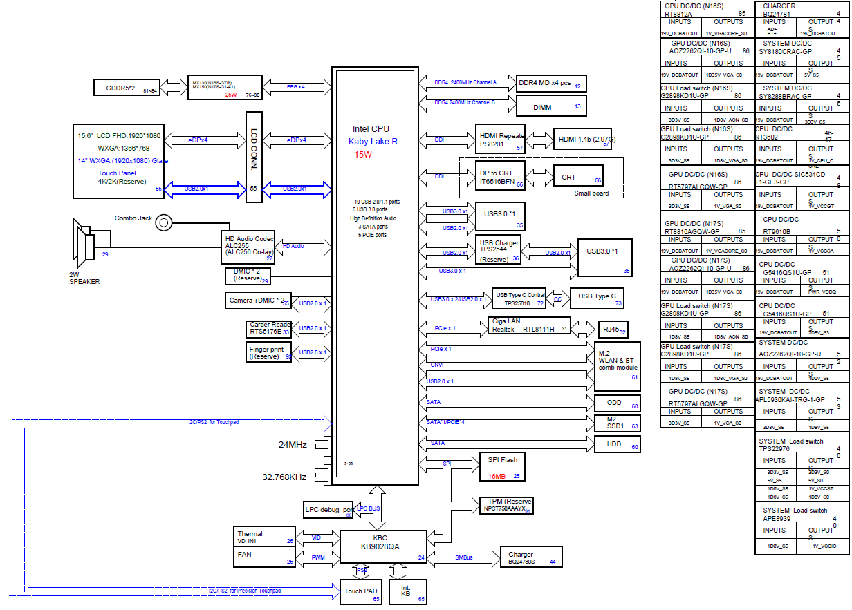Select the Carder Reader RTS5176E block
This screenshot has height=610, width=852.
[270, 328]
